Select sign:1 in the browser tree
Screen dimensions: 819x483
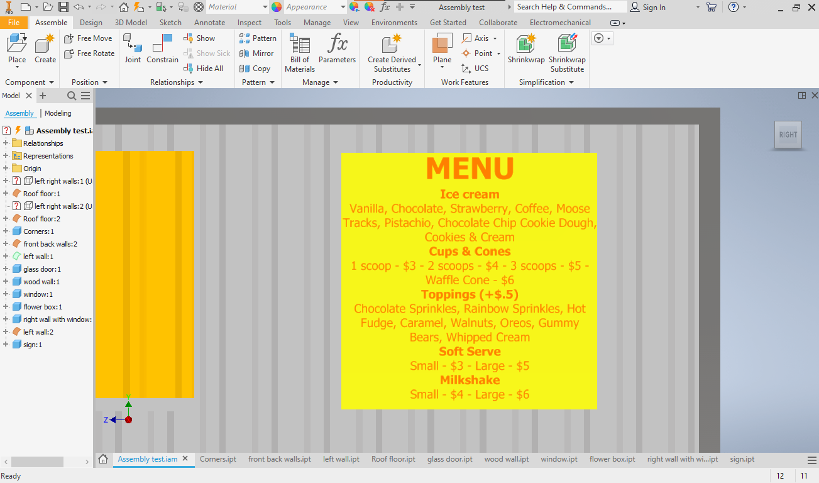pos(33,345)
